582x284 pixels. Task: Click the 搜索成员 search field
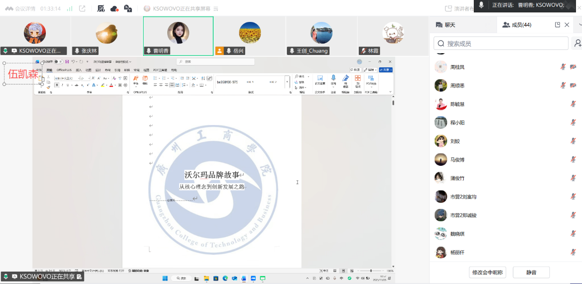pos(501,44)
